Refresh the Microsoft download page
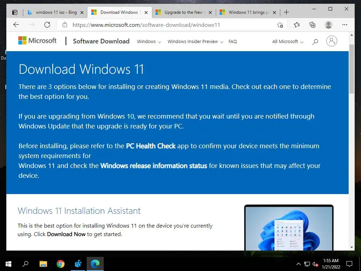 coord(47,25)
